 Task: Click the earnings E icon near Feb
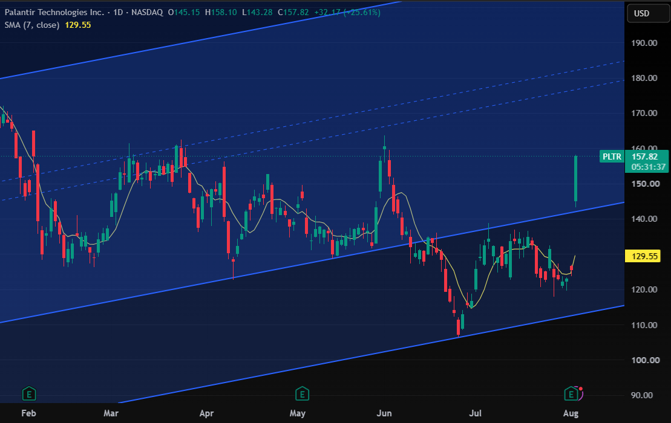click(29, 393)
